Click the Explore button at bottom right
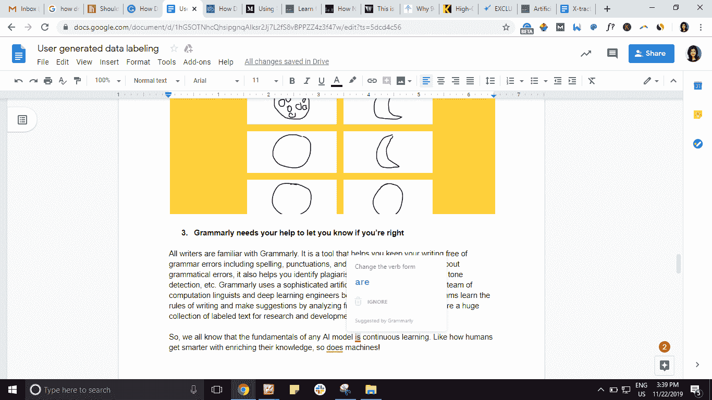Screen dimensions: 712x400 [665, 365]
